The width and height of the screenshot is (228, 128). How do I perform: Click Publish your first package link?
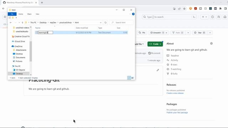(x=177, y=113)
